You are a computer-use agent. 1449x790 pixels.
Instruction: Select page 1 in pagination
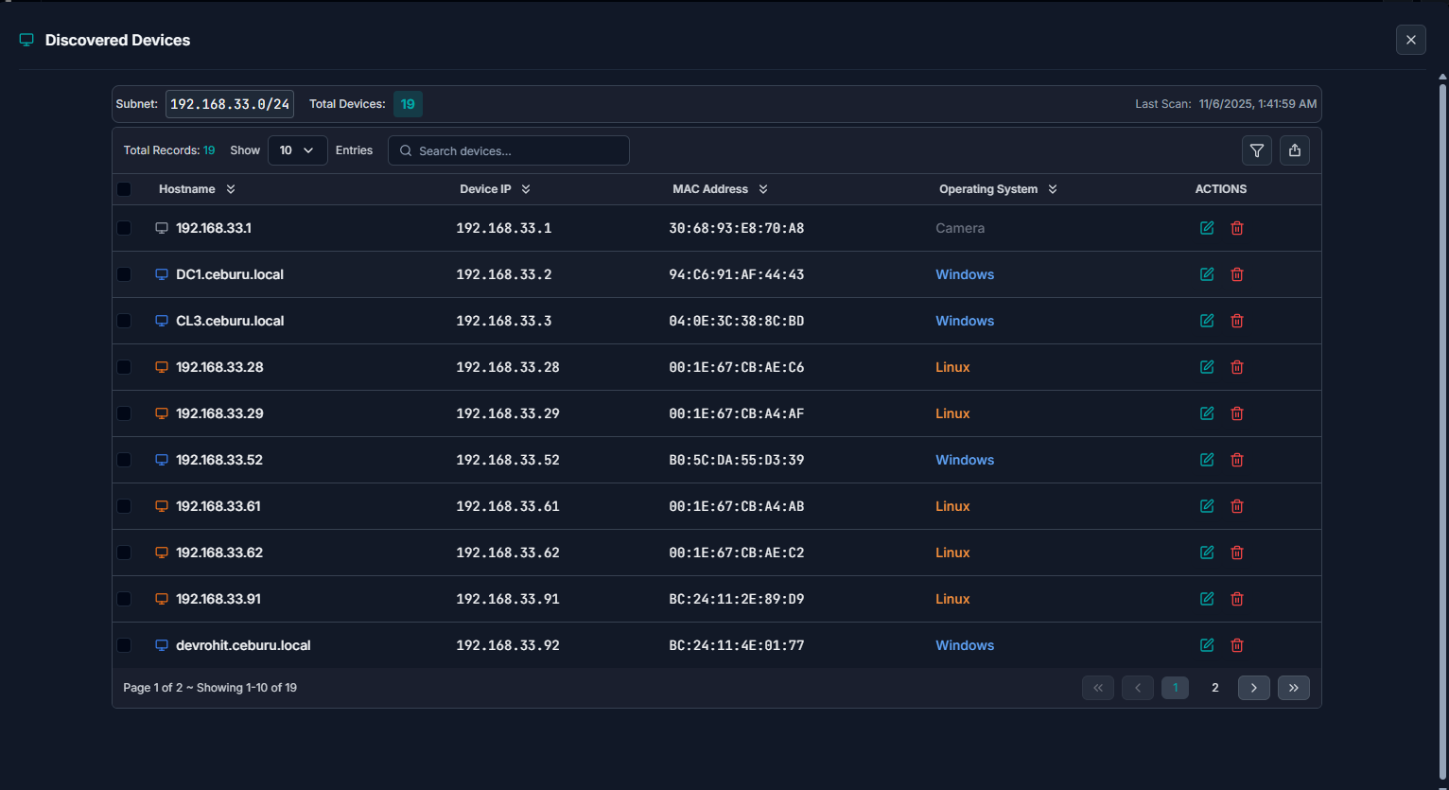click(1176, 688)
